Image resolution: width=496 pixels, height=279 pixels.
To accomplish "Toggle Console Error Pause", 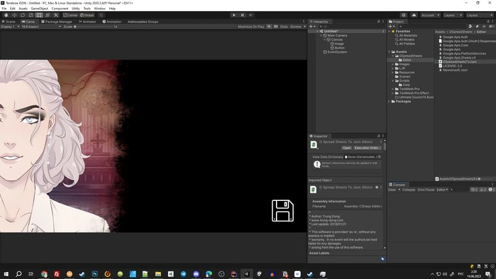I will (x=426, y=190).
